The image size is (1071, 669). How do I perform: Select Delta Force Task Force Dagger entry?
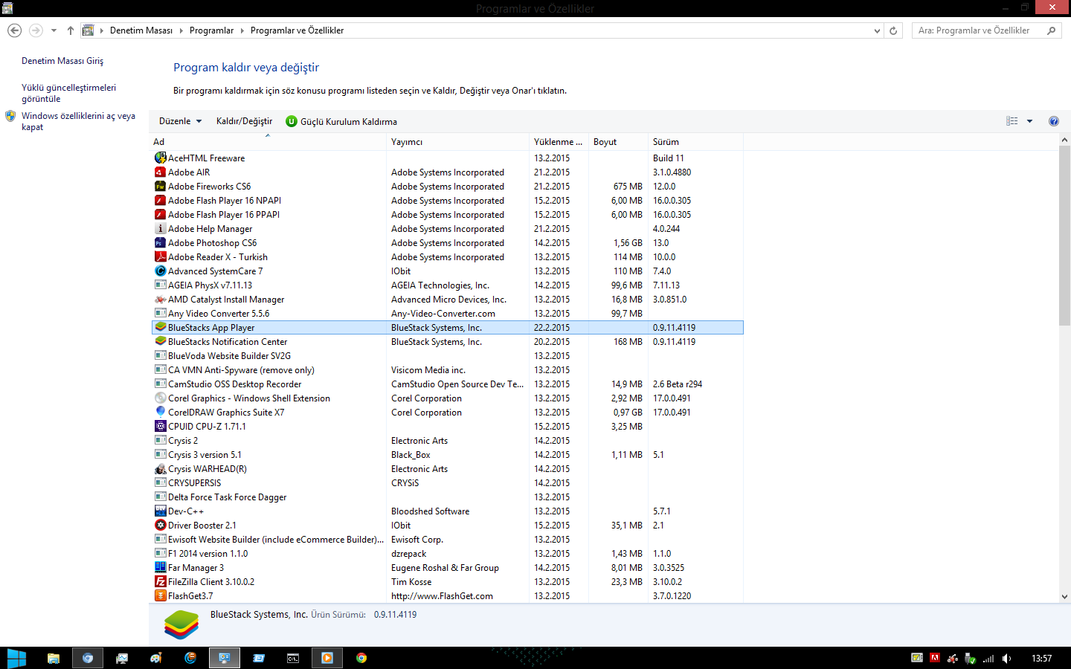tap(227, 497)
